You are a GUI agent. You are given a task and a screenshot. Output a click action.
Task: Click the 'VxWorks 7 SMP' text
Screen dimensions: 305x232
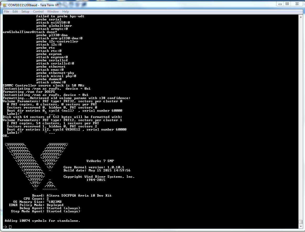tap(100, 161)
